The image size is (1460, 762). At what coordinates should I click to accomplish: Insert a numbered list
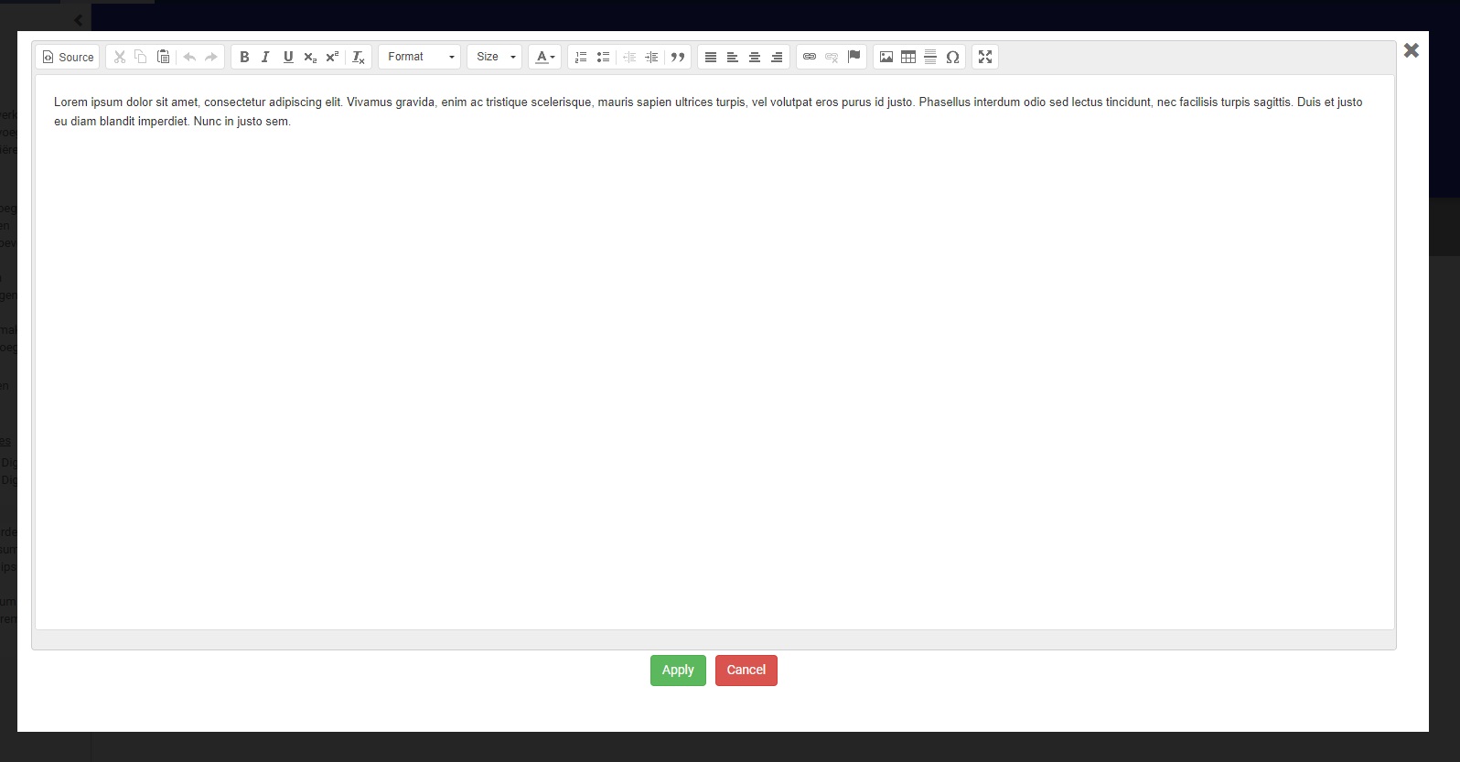click(x=581, y=57)
